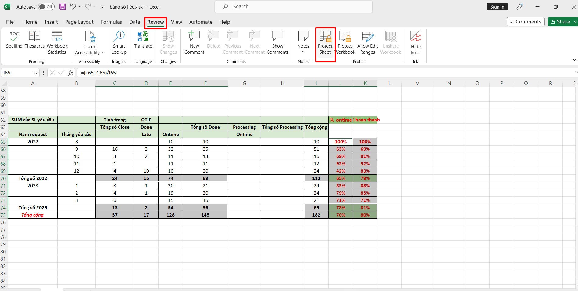This screenshot has width=578, height=291.
Task: Open the View tab
Action: (177, 22)
